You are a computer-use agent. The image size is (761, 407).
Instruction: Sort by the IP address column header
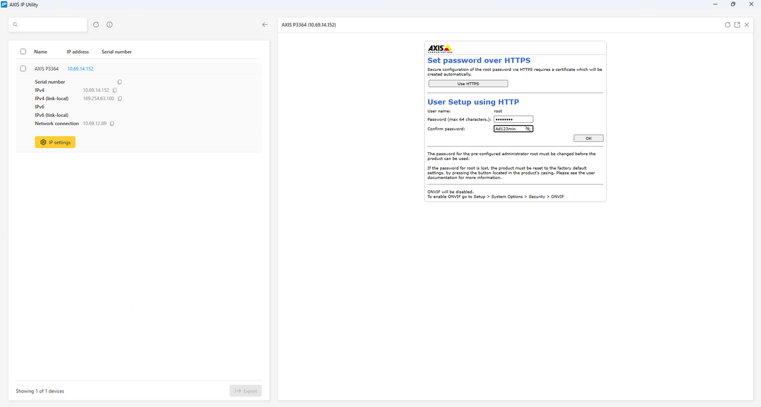pyautogui.click(x=77, y=52)
